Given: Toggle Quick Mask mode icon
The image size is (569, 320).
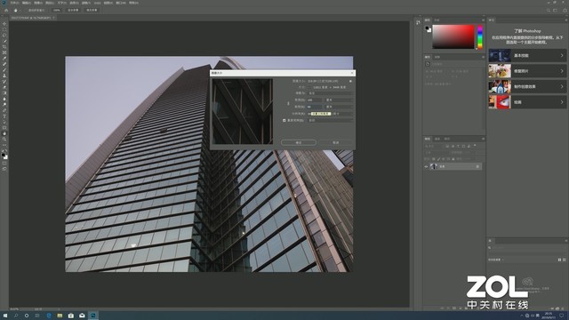Looking at the screenshot, I should pos(4,164).
